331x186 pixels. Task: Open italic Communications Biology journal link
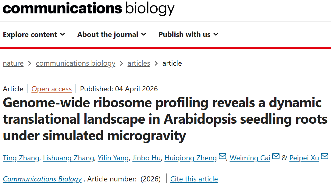42,179
